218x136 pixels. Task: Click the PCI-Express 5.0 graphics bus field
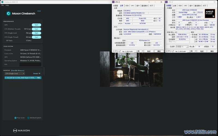coord(144,40)
